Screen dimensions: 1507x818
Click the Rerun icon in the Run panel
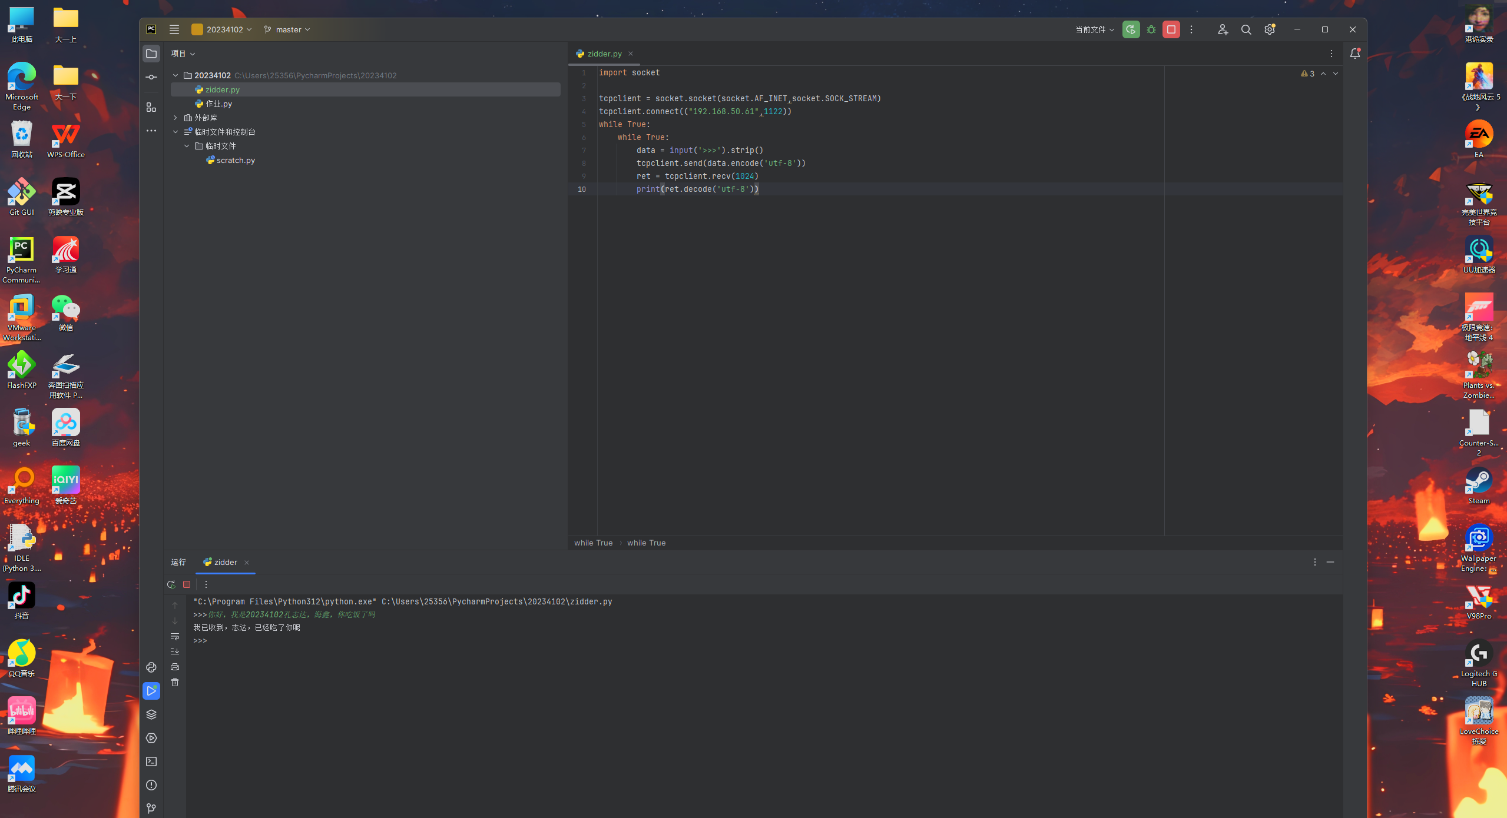tap(171, 584)
